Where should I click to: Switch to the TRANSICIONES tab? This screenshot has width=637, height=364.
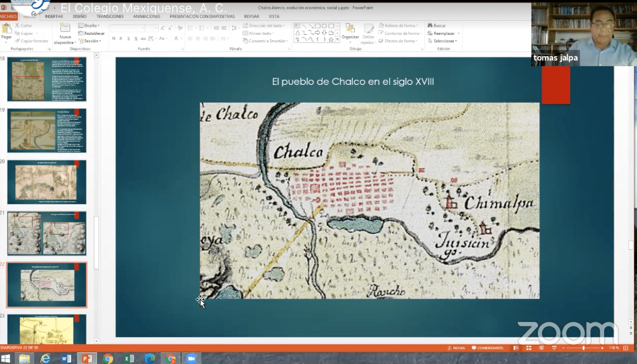click(110, 16)
